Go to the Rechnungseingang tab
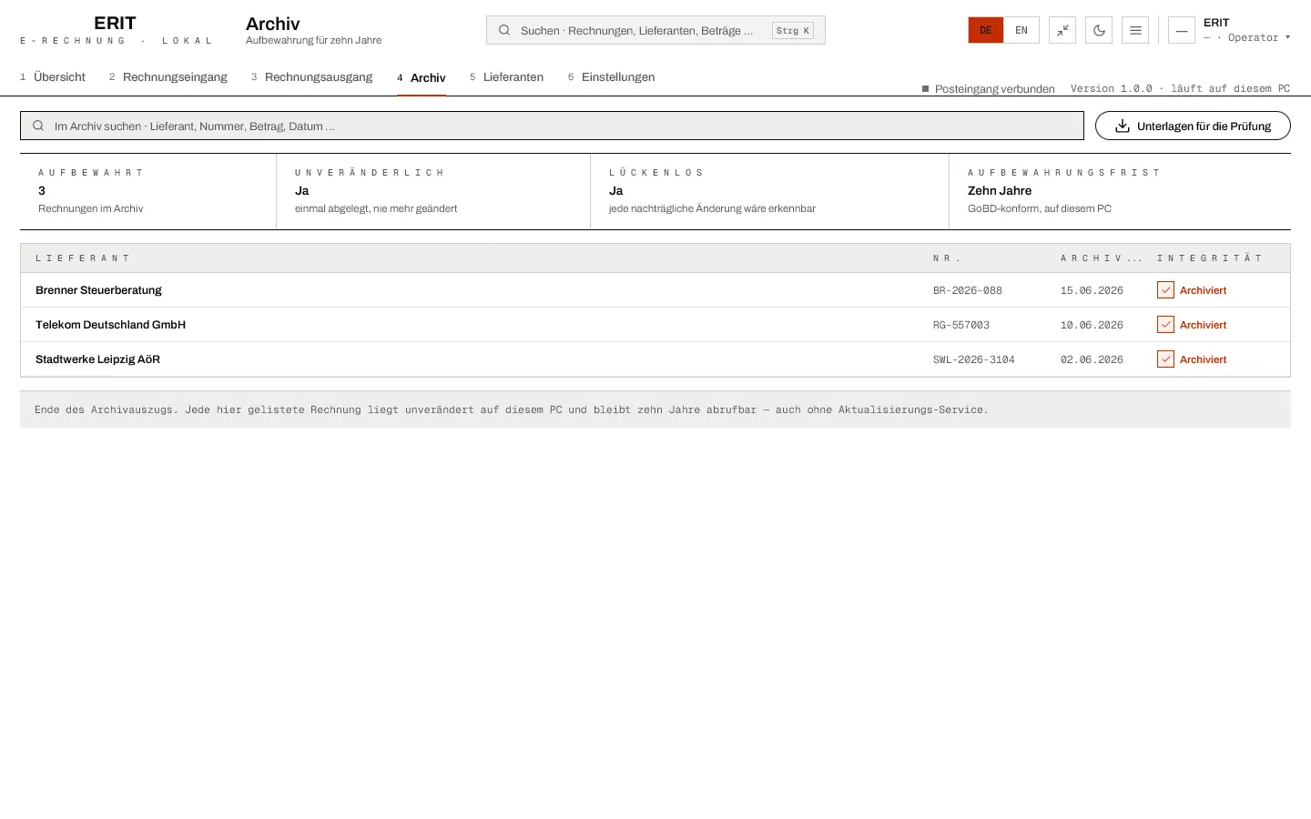 point(168,77)
